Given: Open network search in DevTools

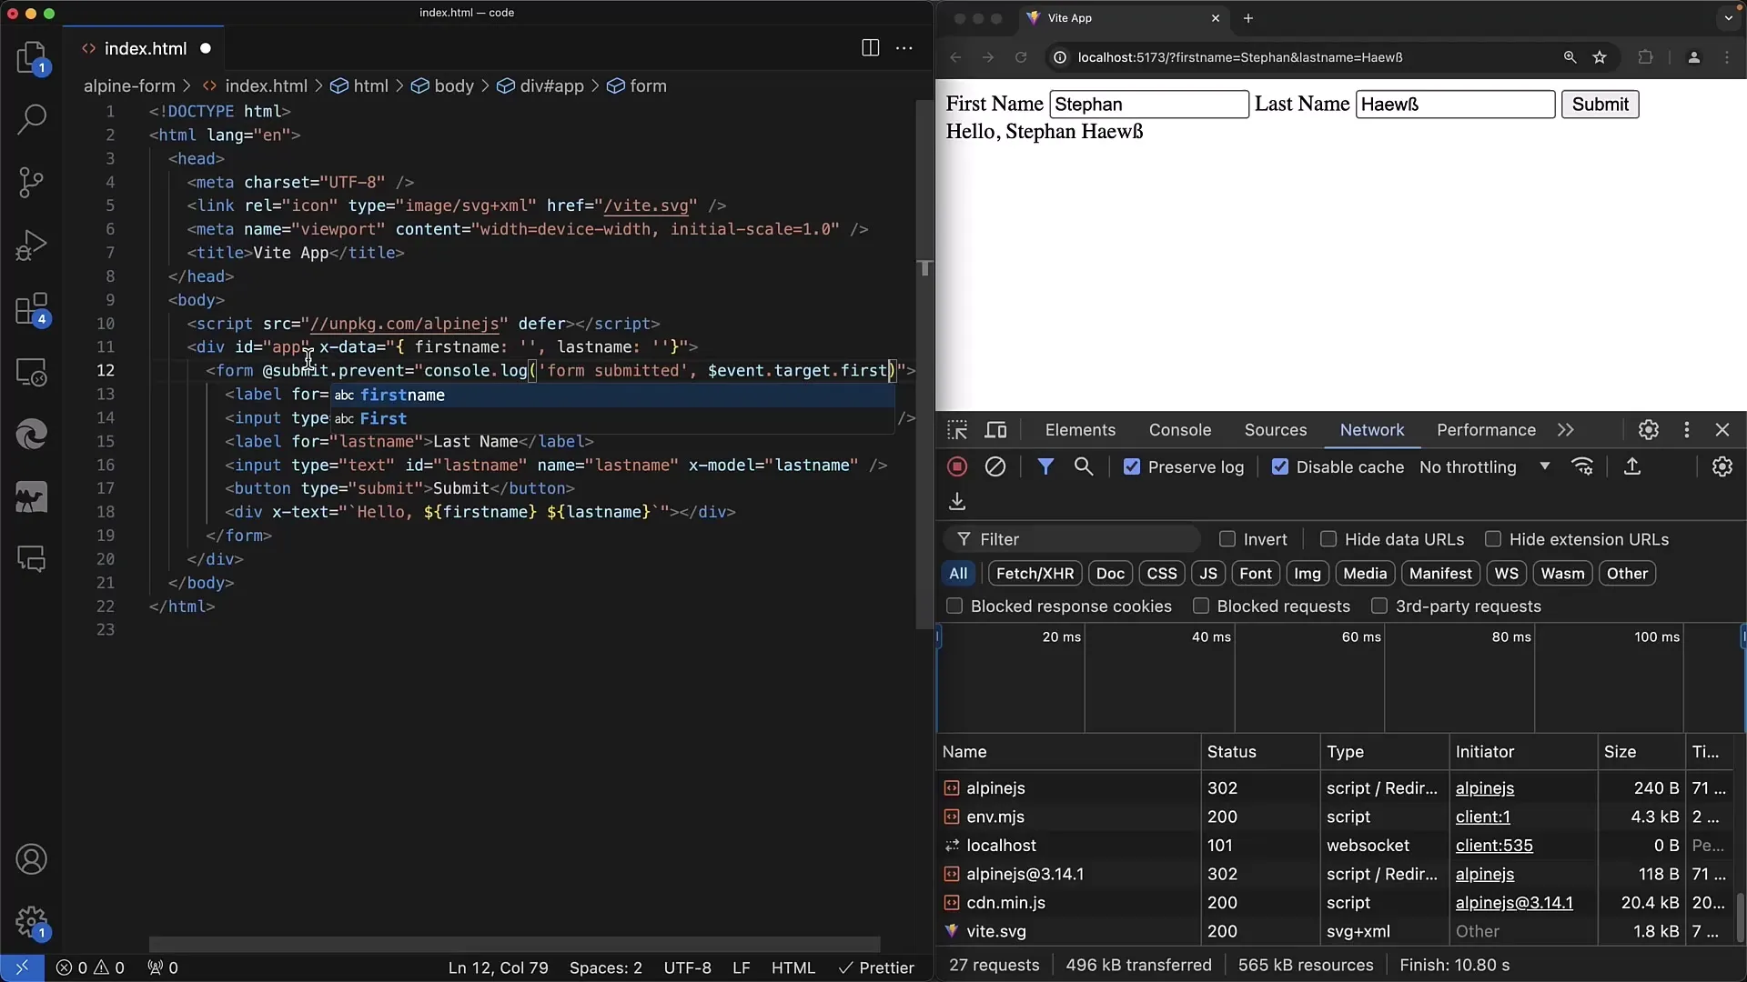Looking at the screenshot, I should click(1084, 466).
